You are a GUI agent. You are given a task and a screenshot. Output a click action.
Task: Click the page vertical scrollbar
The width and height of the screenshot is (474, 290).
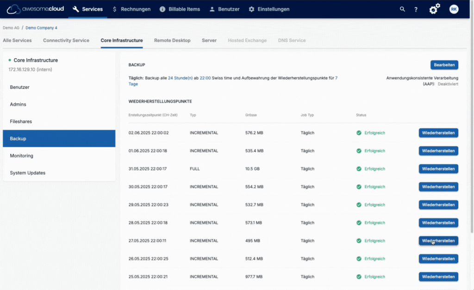coord(472,116)
